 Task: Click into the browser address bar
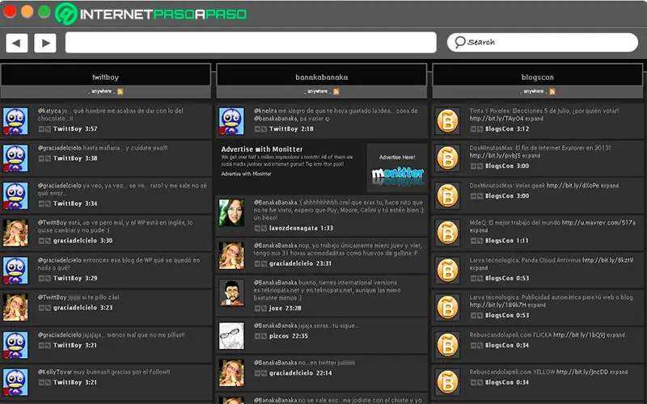tap(251, 43)
